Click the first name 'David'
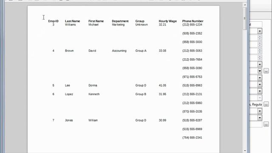 tap(92, 51)
